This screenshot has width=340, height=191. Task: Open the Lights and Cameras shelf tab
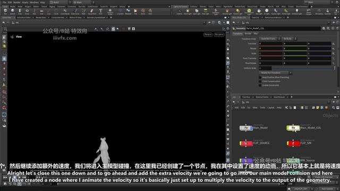coord(181,7)
